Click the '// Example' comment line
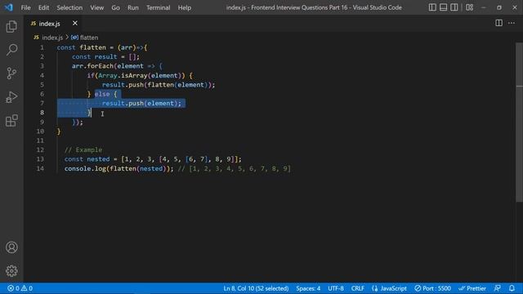Viewport: 523px width, 294px height. click(83, 149)
